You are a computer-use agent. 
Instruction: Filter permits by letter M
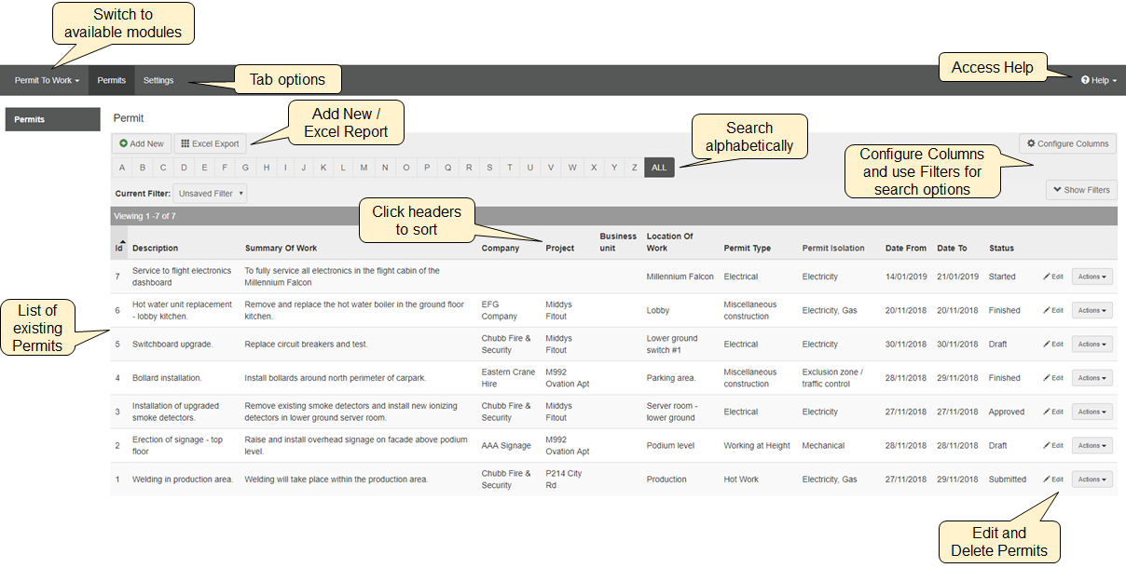pos(364,168)
